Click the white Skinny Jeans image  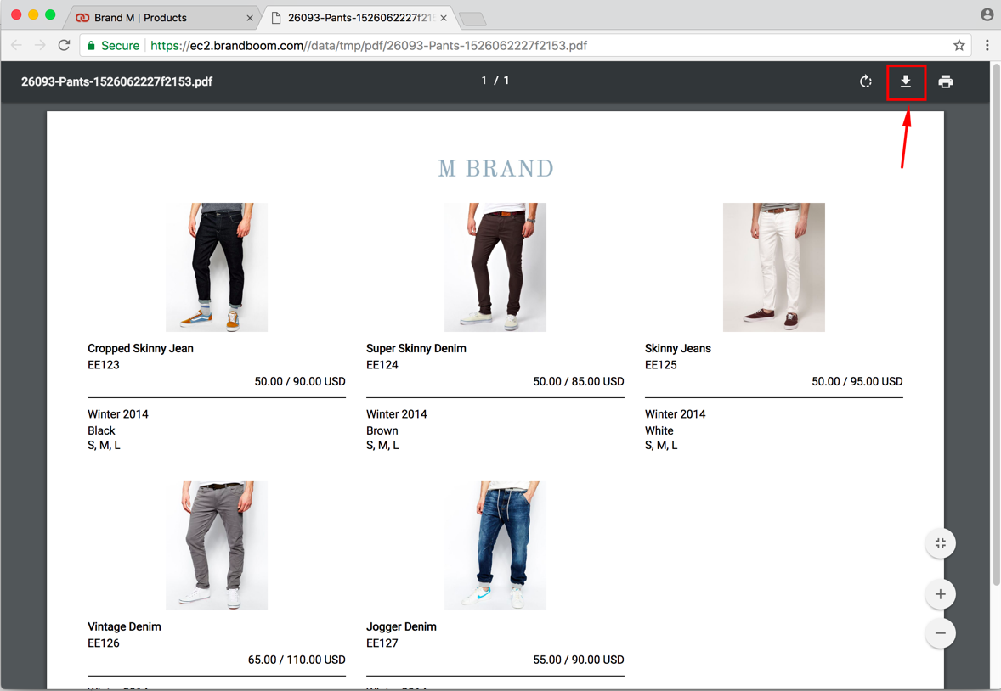pos(774,267)
